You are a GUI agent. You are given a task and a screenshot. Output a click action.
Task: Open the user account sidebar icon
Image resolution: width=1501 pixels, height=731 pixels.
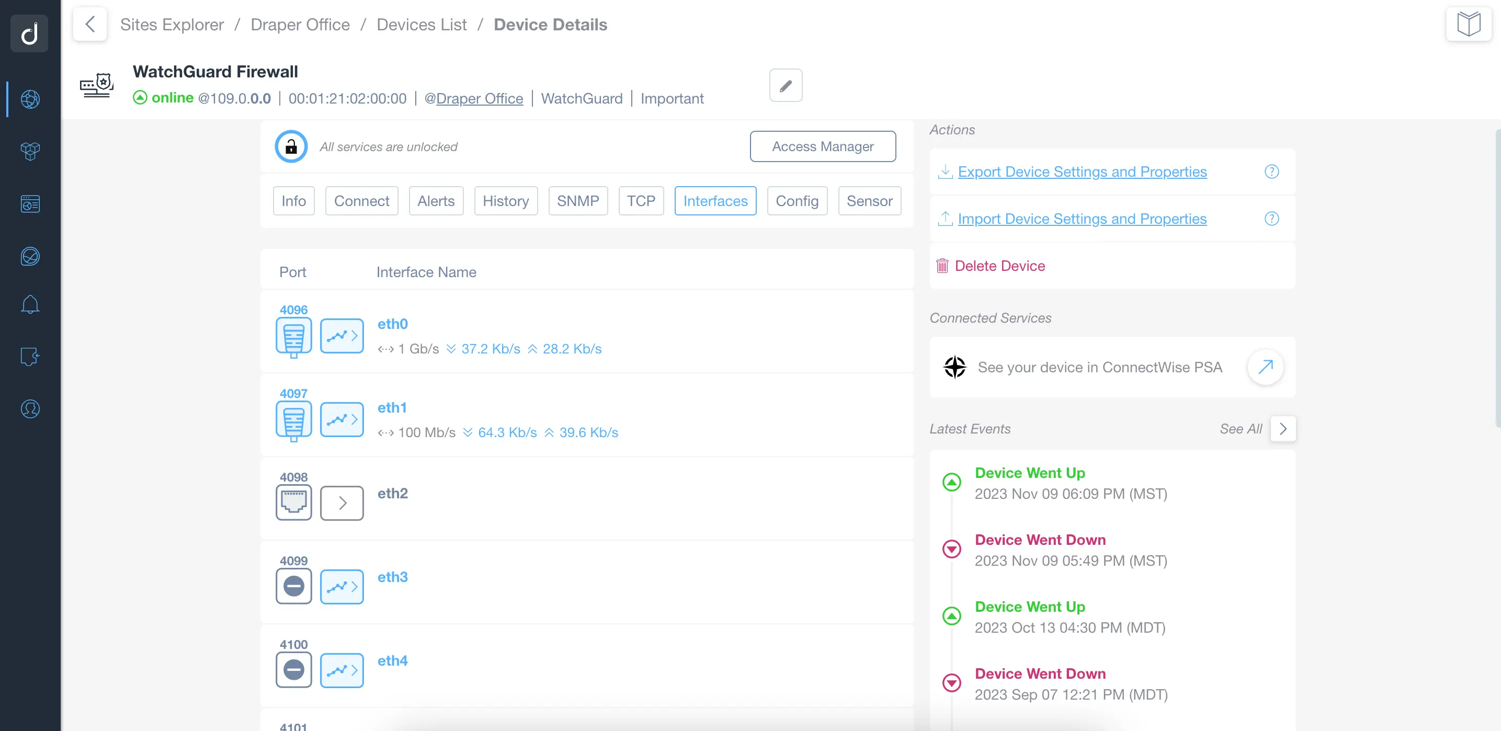[x=30, y=409]
